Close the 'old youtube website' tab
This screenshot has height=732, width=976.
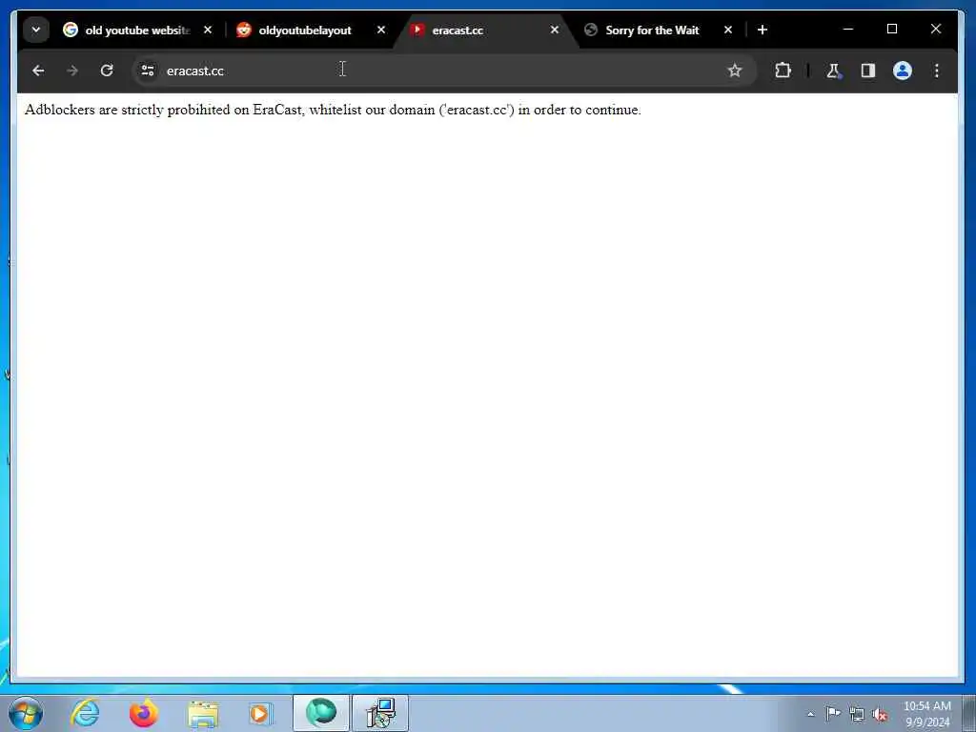[x=208, y=30]
